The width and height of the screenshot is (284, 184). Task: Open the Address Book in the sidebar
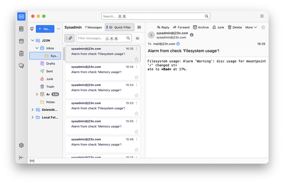21,29
